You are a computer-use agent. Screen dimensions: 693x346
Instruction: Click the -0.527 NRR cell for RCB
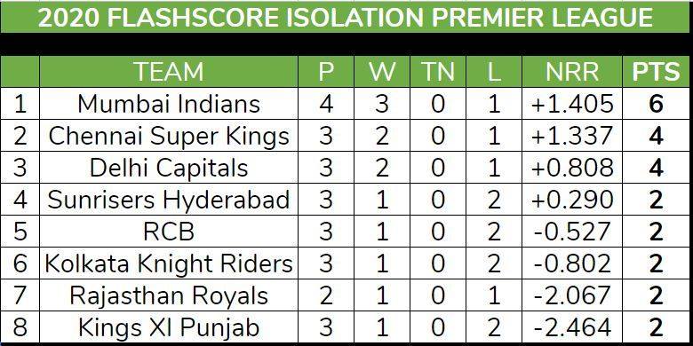click(572, 232)
